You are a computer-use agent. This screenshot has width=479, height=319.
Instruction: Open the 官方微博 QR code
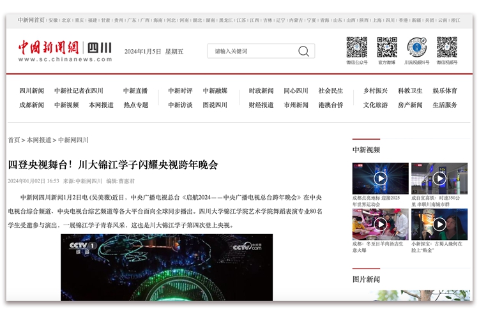point(387,47)
